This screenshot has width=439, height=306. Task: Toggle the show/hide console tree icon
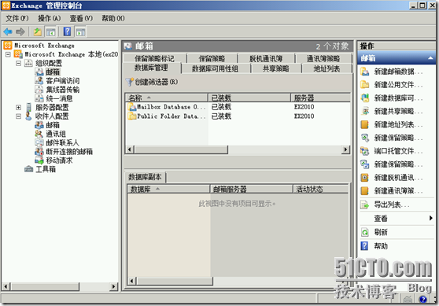(50, 32)
